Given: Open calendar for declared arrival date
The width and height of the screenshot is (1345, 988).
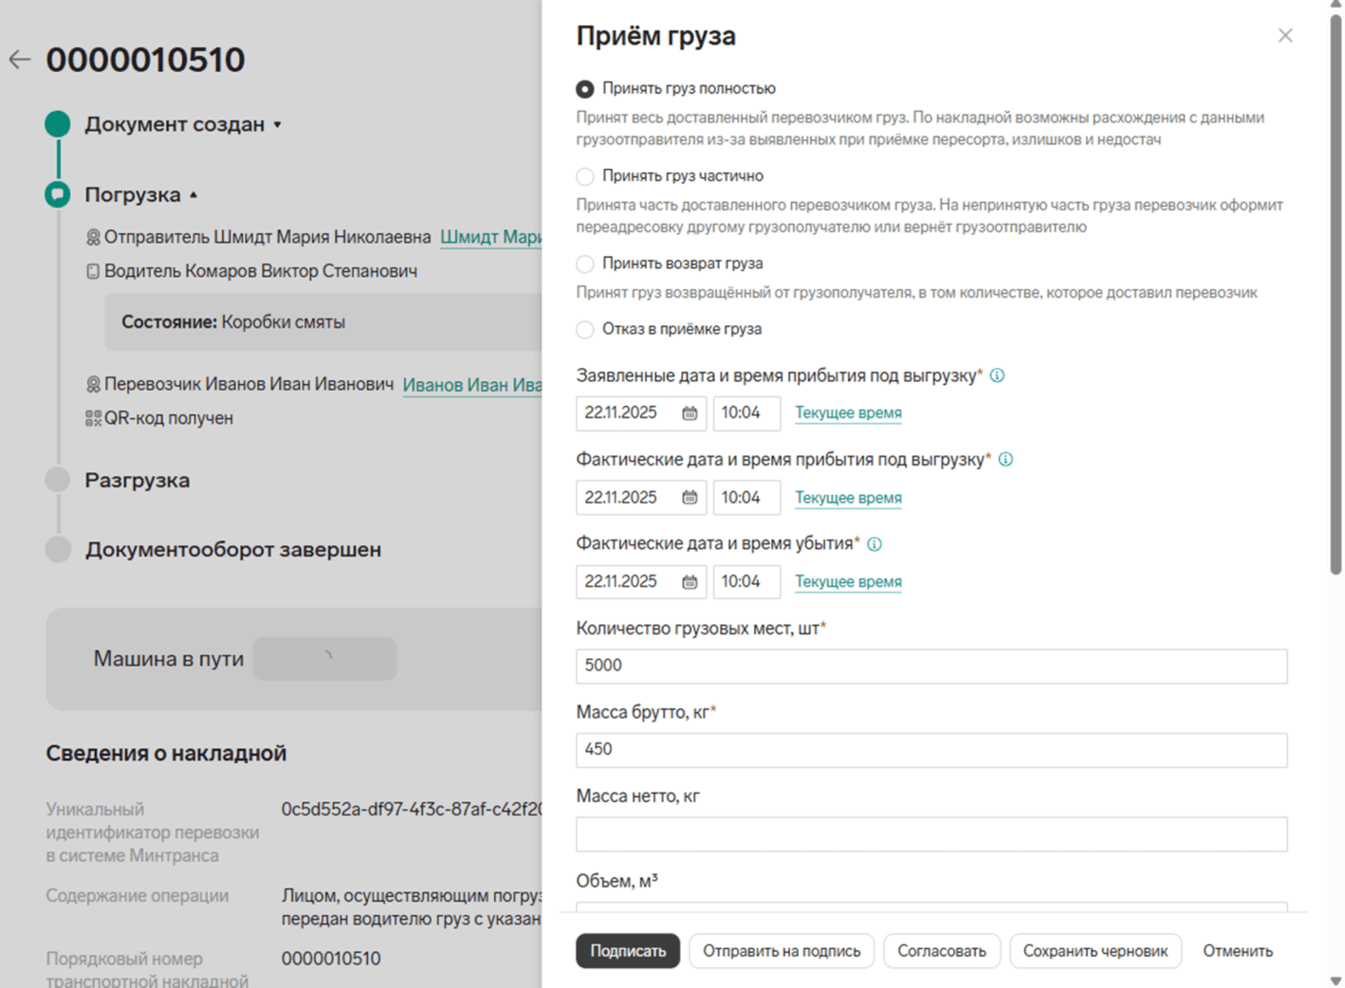Looking at the screenshot, I should [x=690, y=413].
